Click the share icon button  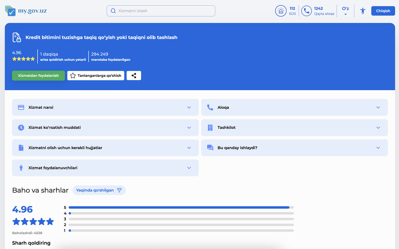click(x=134, y=76)
